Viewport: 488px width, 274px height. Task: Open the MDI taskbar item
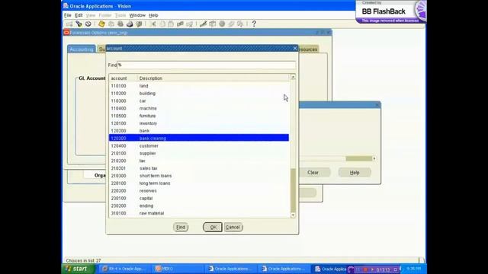tap(178, 269)
